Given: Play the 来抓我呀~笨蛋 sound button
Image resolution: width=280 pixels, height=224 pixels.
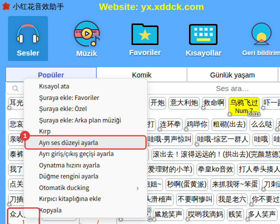Looking at the screenshot, I should click(235, 184).
